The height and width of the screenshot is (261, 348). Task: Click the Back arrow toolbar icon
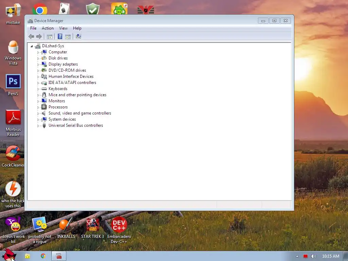[x=31, y=36]
